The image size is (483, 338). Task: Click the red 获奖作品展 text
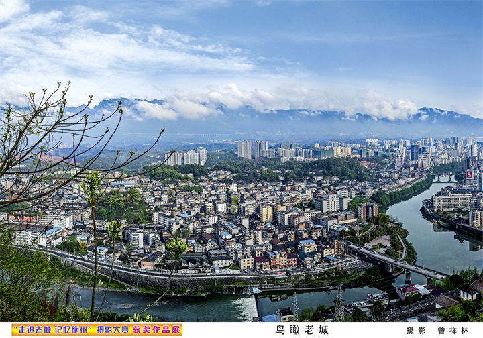[x=156, y=329]
